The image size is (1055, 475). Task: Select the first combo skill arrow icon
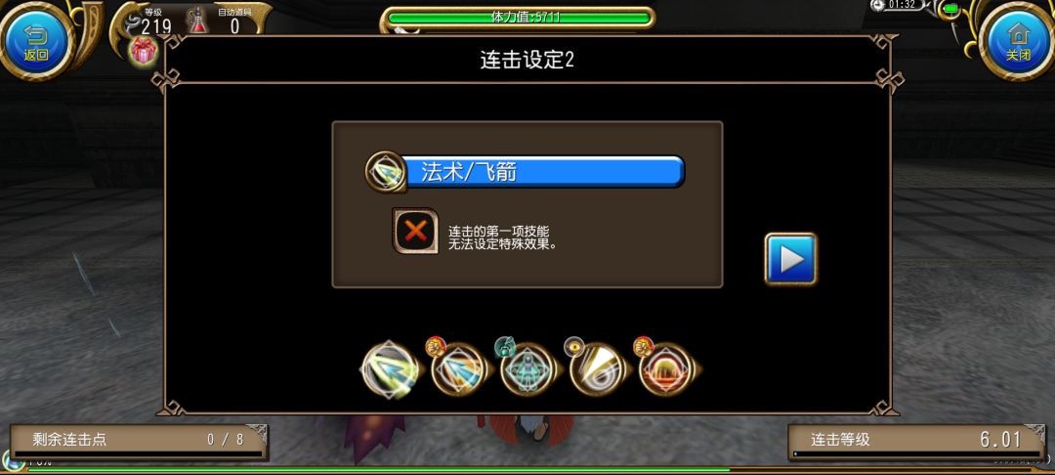[389, 369]
